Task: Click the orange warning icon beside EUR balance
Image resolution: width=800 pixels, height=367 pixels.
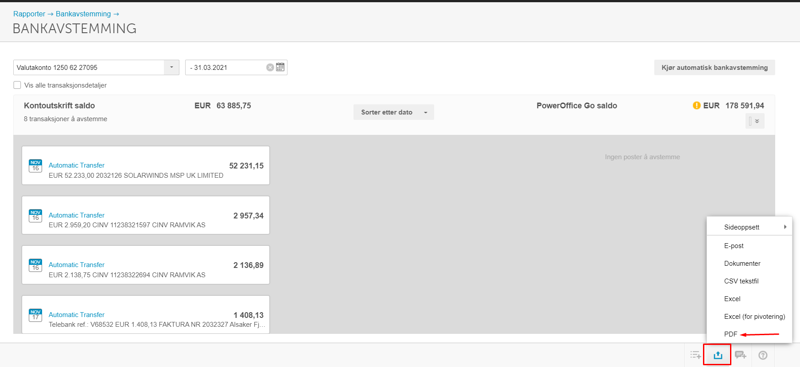Action: (696, 106)
